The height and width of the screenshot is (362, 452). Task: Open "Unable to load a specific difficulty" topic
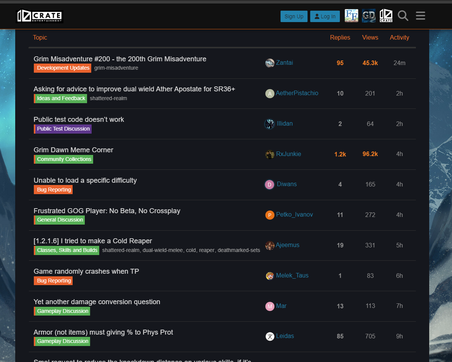[85, 180]
